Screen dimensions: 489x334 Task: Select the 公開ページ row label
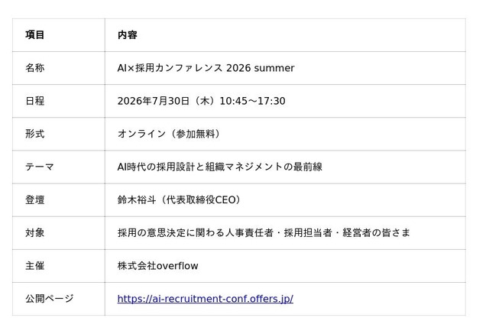[49, 299]
